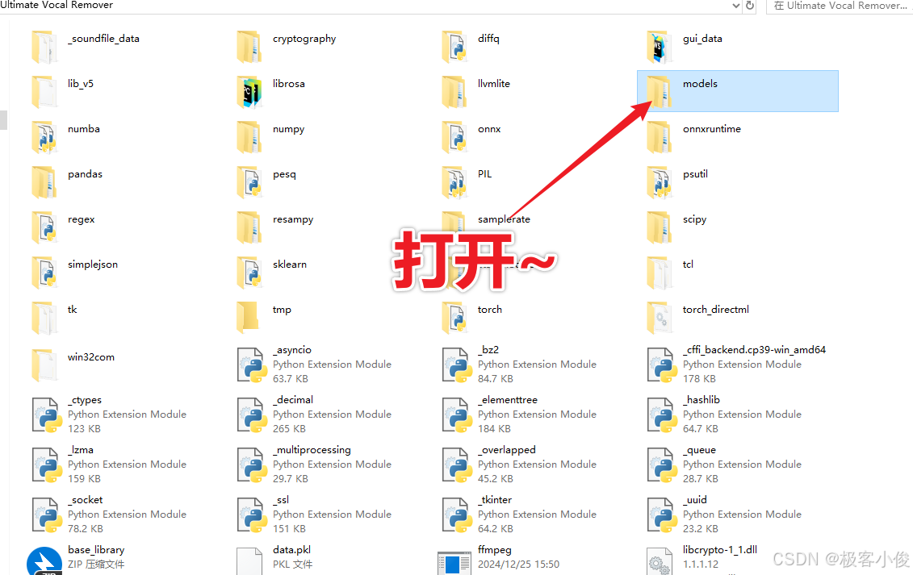
Task: Open the _soundfile_data folder icon
Action: point(45,47)
